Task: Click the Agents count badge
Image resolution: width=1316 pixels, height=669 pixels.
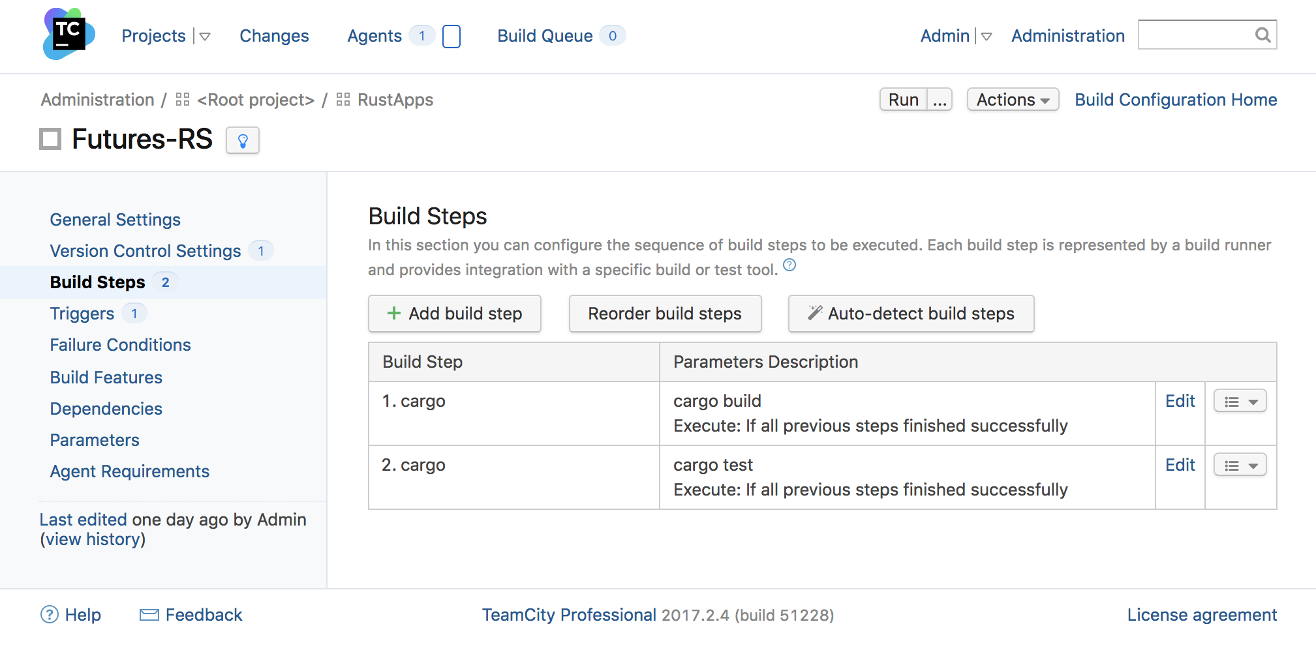Action: [x=422, y=36]
